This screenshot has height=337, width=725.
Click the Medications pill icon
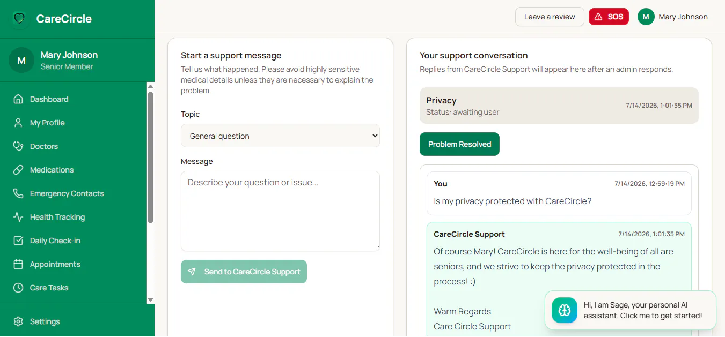click(18, 170)
